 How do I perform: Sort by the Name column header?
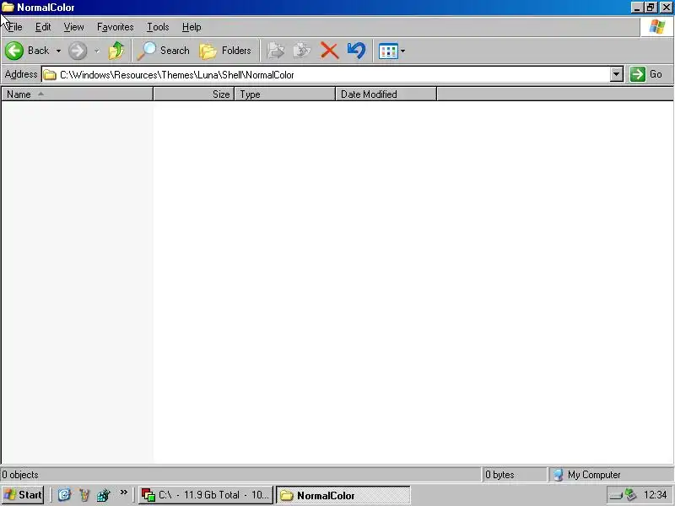77,94
